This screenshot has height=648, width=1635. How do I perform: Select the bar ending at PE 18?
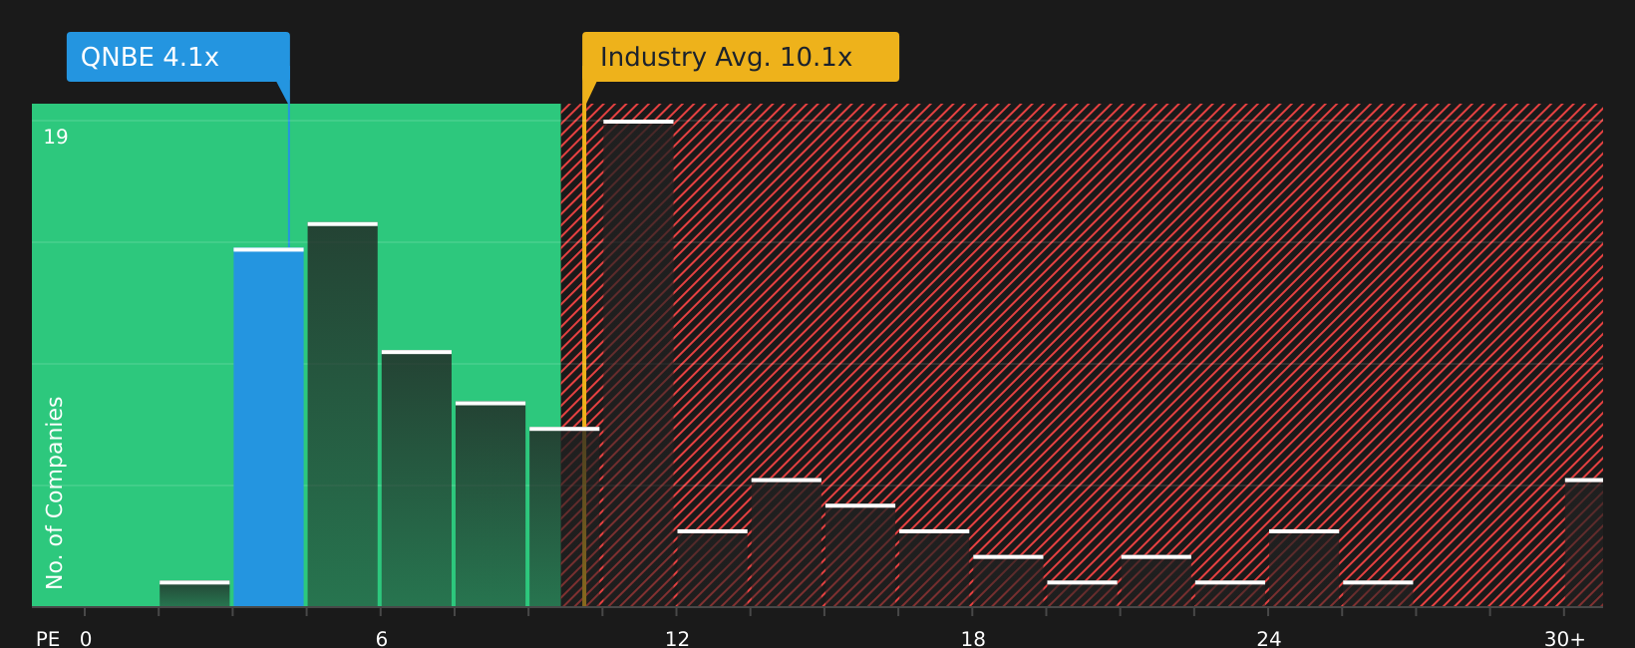tap(934, 568)
